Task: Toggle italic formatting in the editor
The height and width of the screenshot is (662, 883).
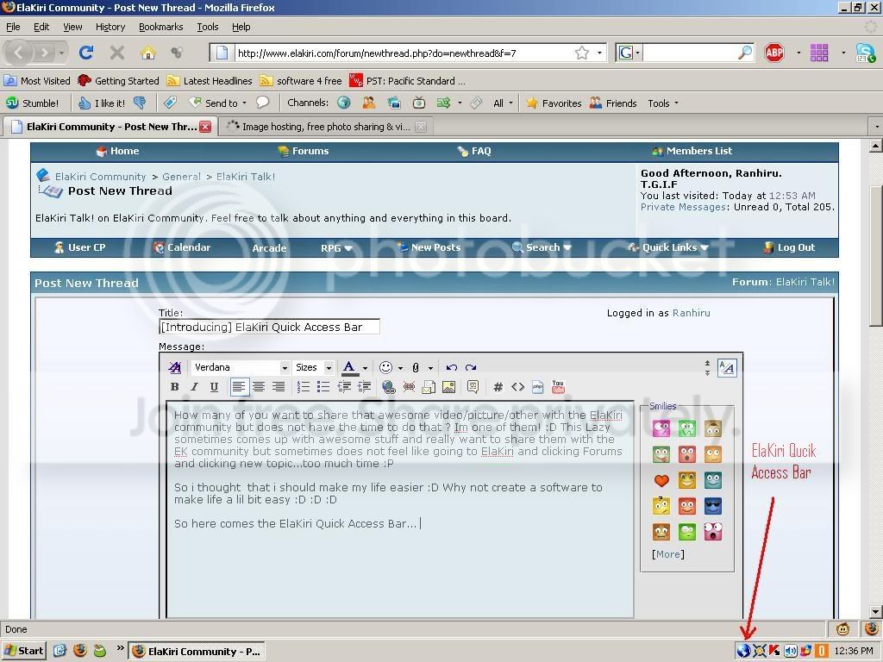Action: [194, 387]
